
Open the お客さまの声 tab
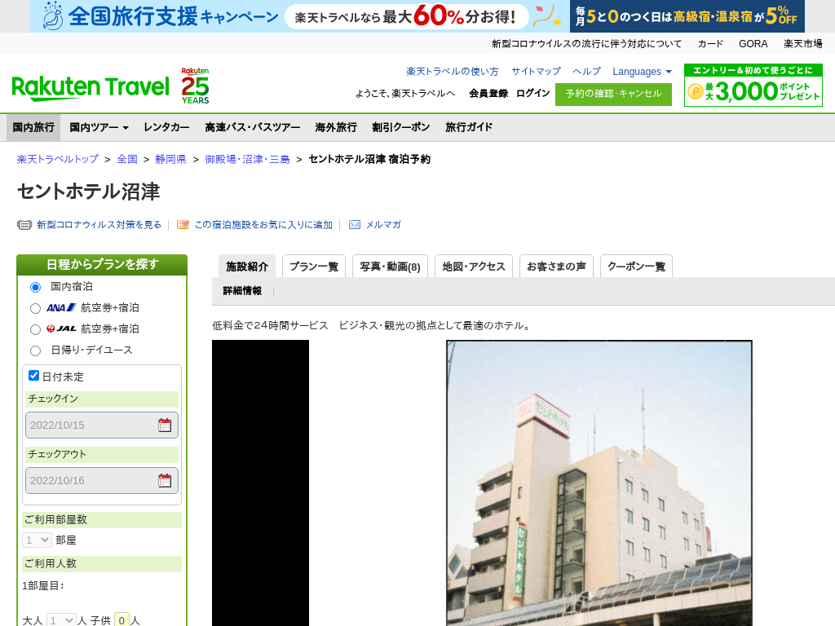pyautogui.click(x=556, y=267)
